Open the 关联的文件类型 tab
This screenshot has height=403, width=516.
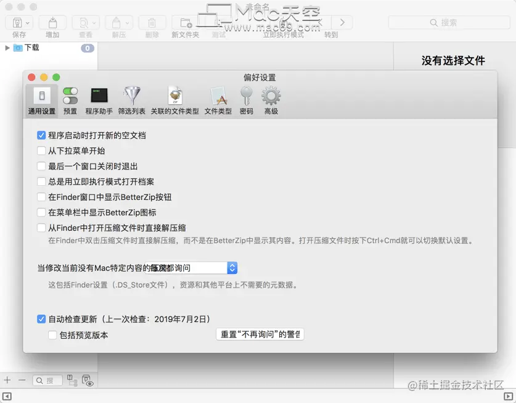(174, 101)
